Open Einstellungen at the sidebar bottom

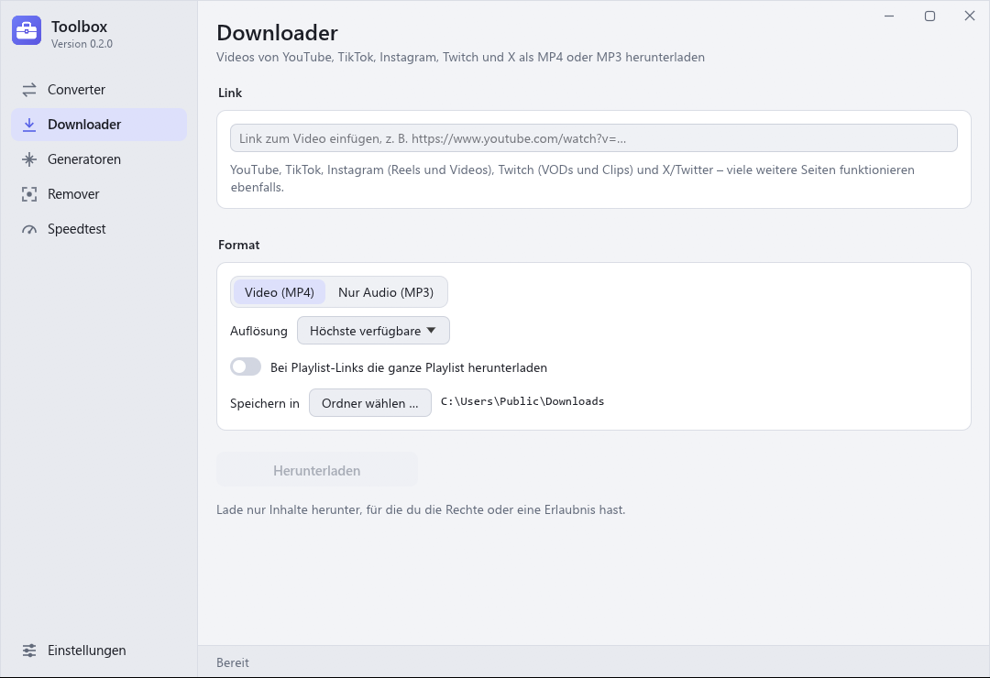(99, 651)
